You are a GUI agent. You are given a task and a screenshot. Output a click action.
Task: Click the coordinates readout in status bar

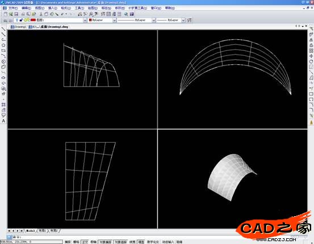[x=31, y=242]
